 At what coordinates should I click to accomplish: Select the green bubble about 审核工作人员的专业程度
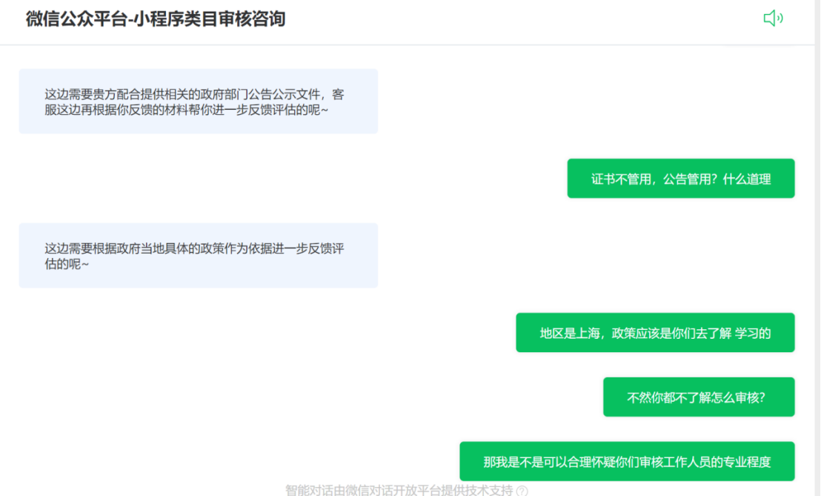click(x=627, y=461)
